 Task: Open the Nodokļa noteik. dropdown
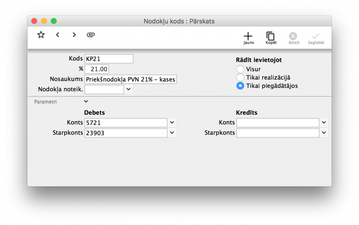click(128, 90)
